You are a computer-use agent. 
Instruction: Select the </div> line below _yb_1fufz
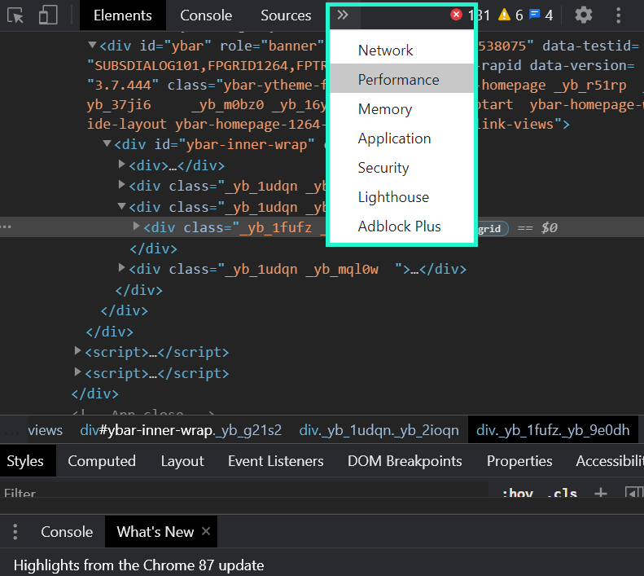[x=153, y=248]
